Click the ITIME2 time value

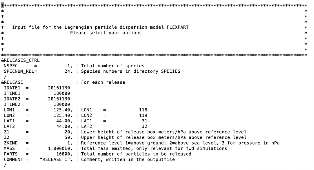(x=62, y=104)
